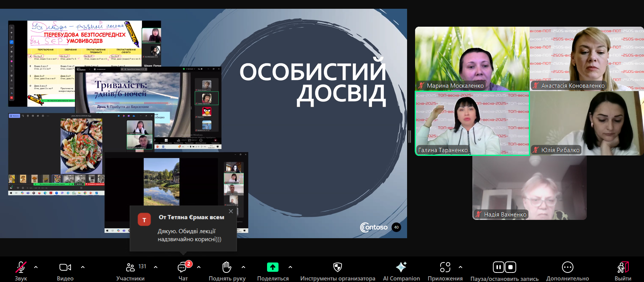This screenshot has height=282, width=644.
Task: Unmute the microphone via Звук icon
Action: pyautogui.click(x=21, y=268)
